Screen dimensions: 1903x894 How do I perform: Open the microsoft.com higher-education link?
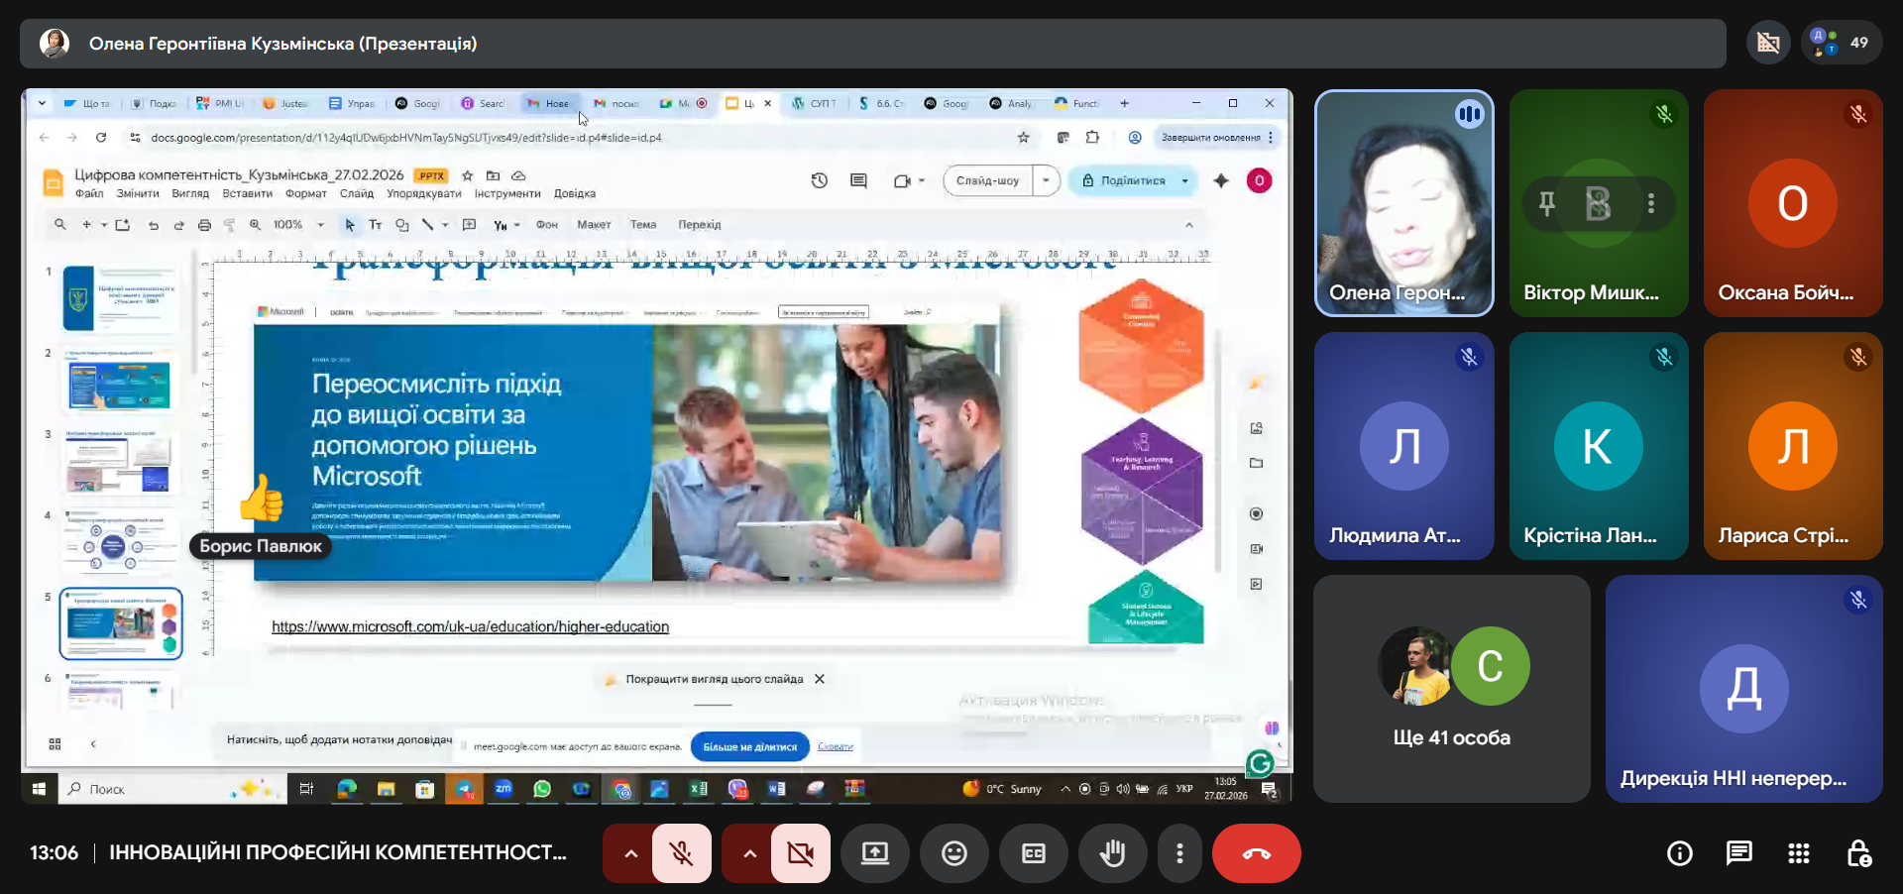coord(470,626)
